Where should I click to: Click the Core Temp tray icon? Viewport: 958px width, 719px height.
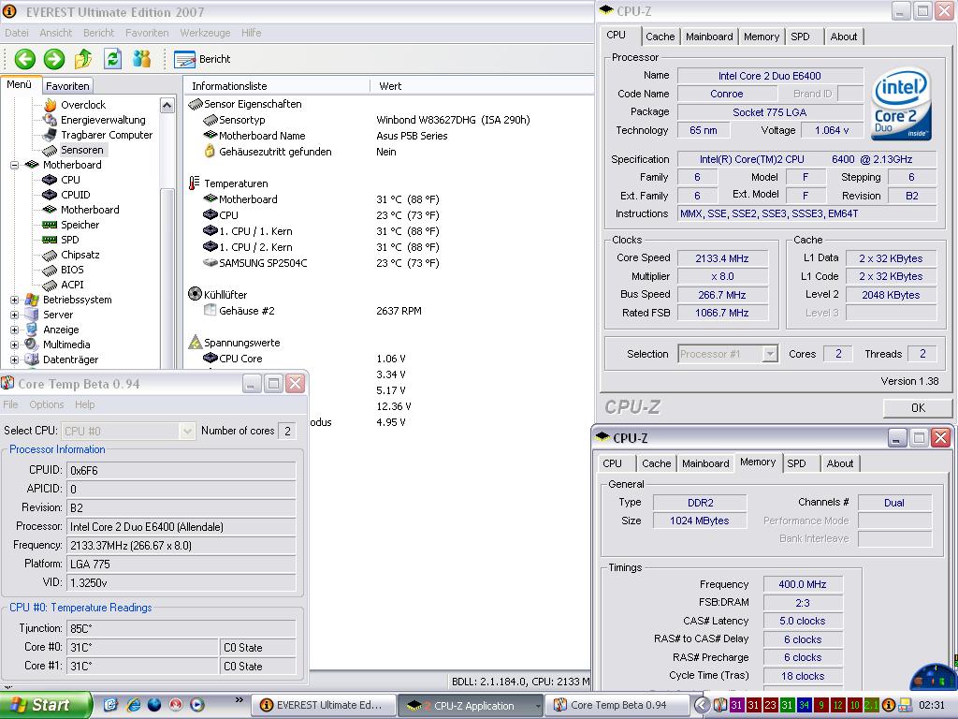(719, 706)
